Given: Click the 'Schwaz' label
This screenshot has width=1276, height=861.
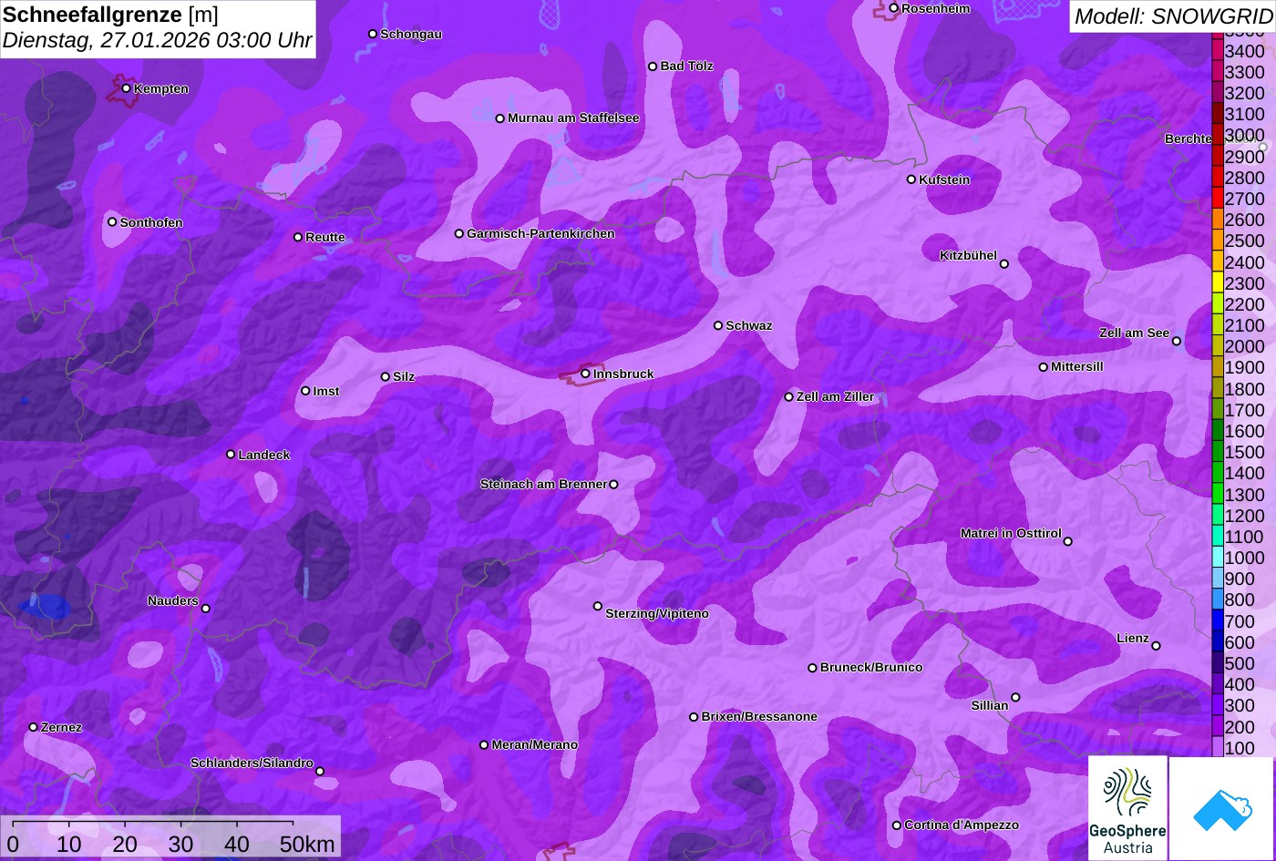Looking at the screenshot, I should coord(749,326).
